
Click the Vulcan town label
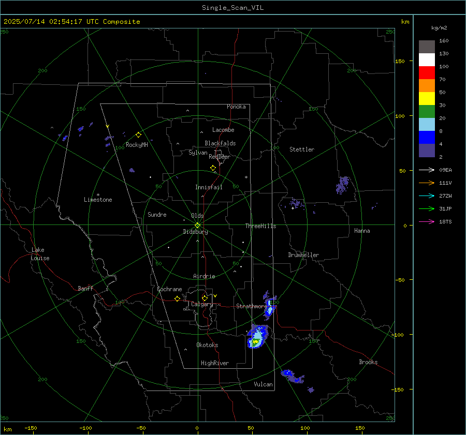pos(263,384)
